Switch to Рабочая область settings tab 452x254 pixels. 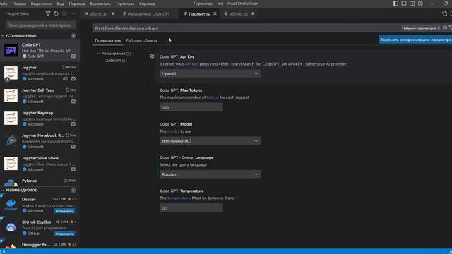point(141,40)
